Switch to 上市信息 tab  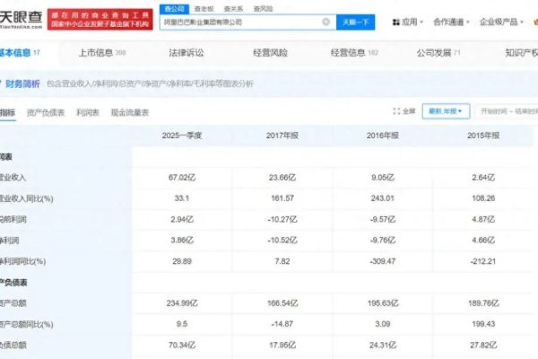pyautogui.click(x=102, y=53)
